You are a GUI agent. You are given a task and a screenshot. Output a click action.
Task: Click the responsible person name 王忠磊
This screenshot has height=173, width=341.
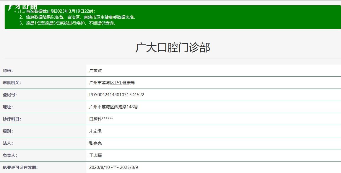(95, 155)
